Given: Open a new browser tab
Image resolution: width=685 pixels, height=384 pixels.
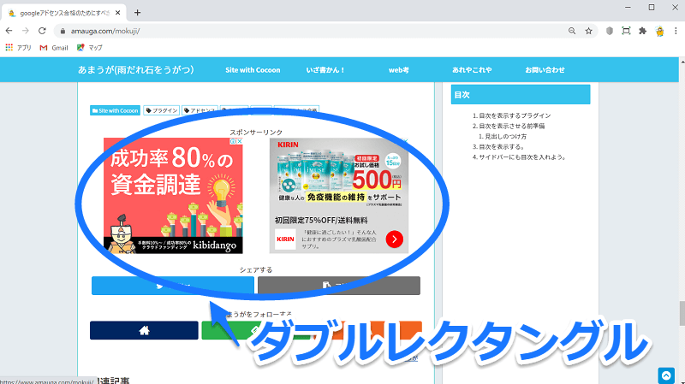Looking at the screenshot, I should coord(137,12).
